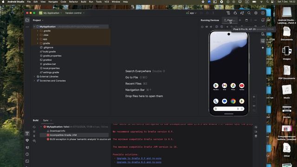Hide the Running Devices panel with minimize icon

256,20
